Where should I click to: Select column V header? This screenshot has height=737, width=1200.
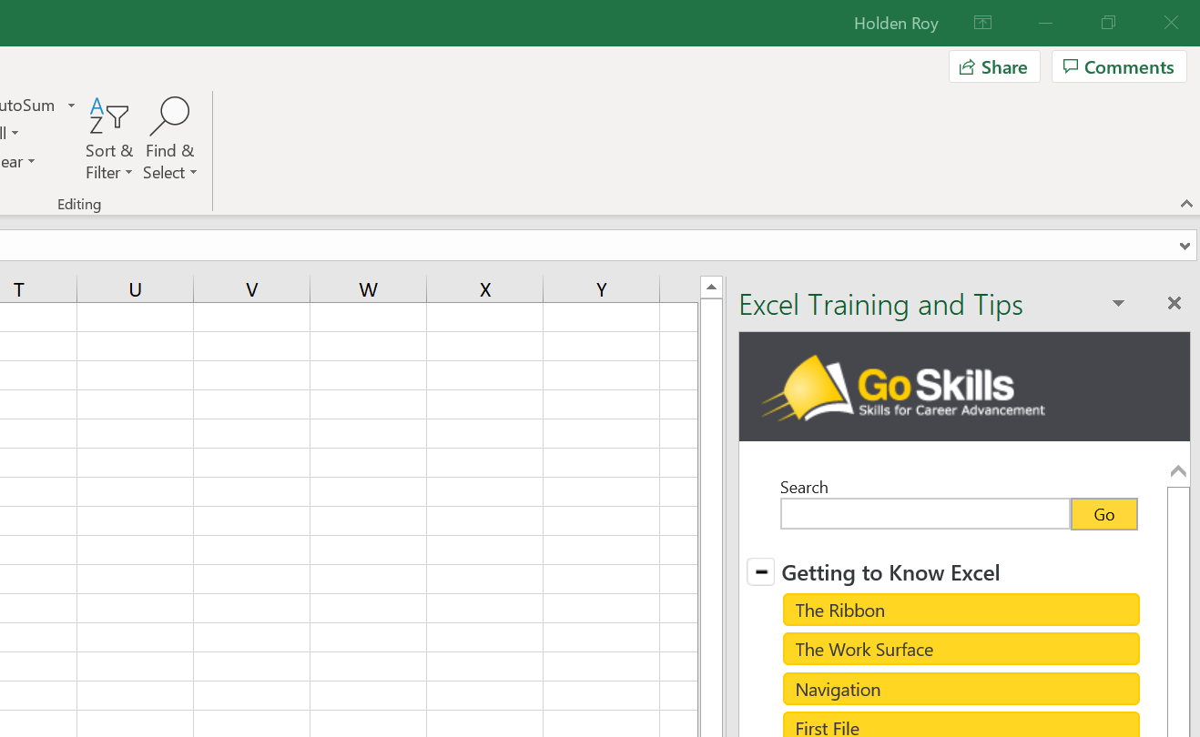252,289
